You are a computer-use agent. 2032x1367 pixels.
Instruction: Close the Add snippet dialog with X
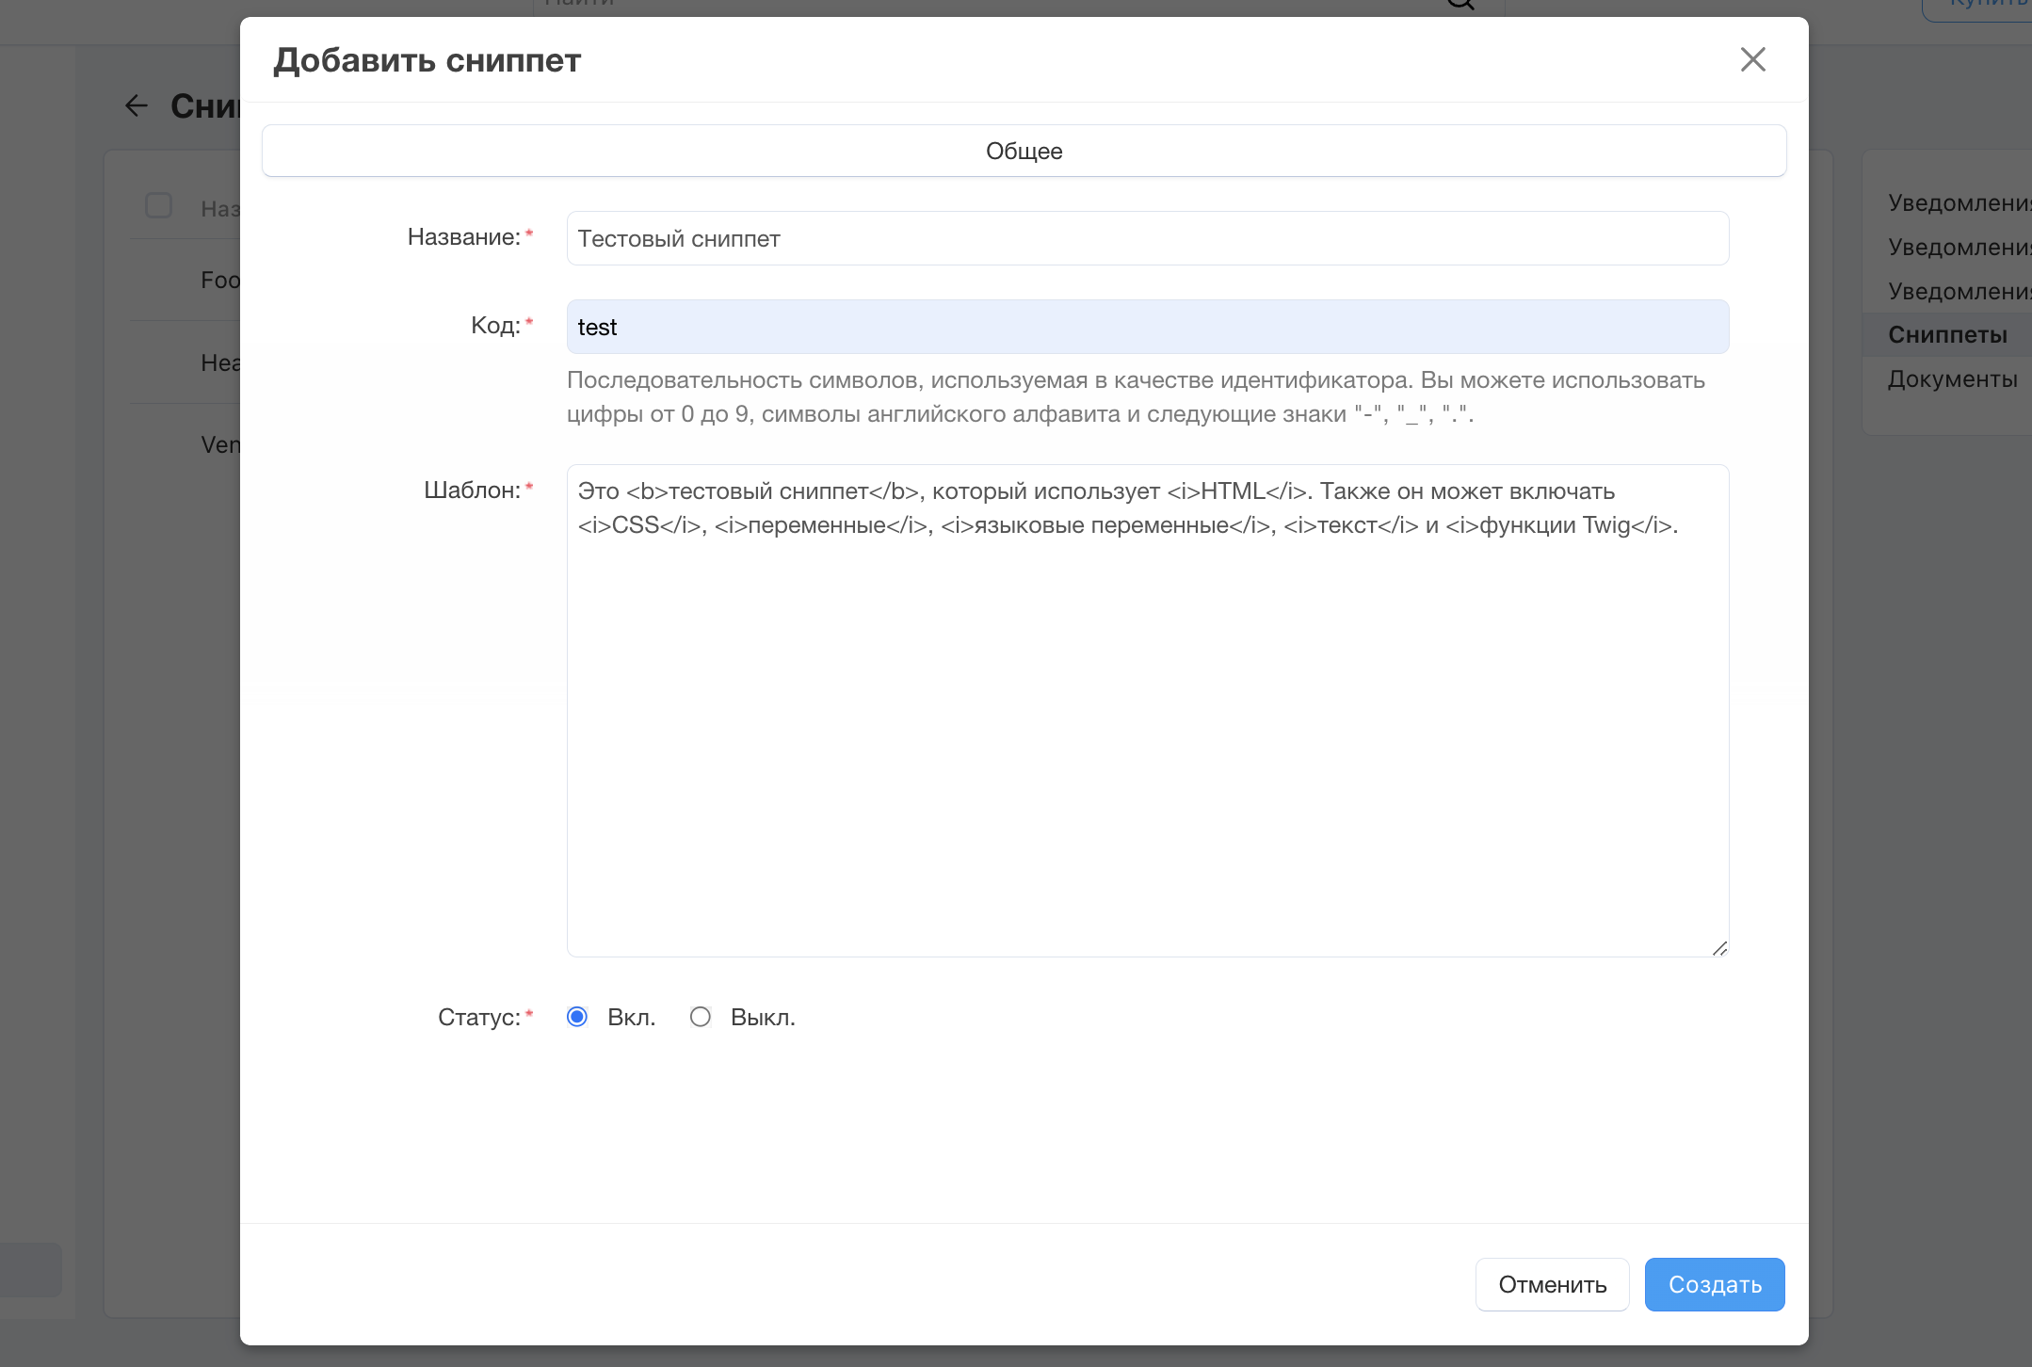[1752, 59]
